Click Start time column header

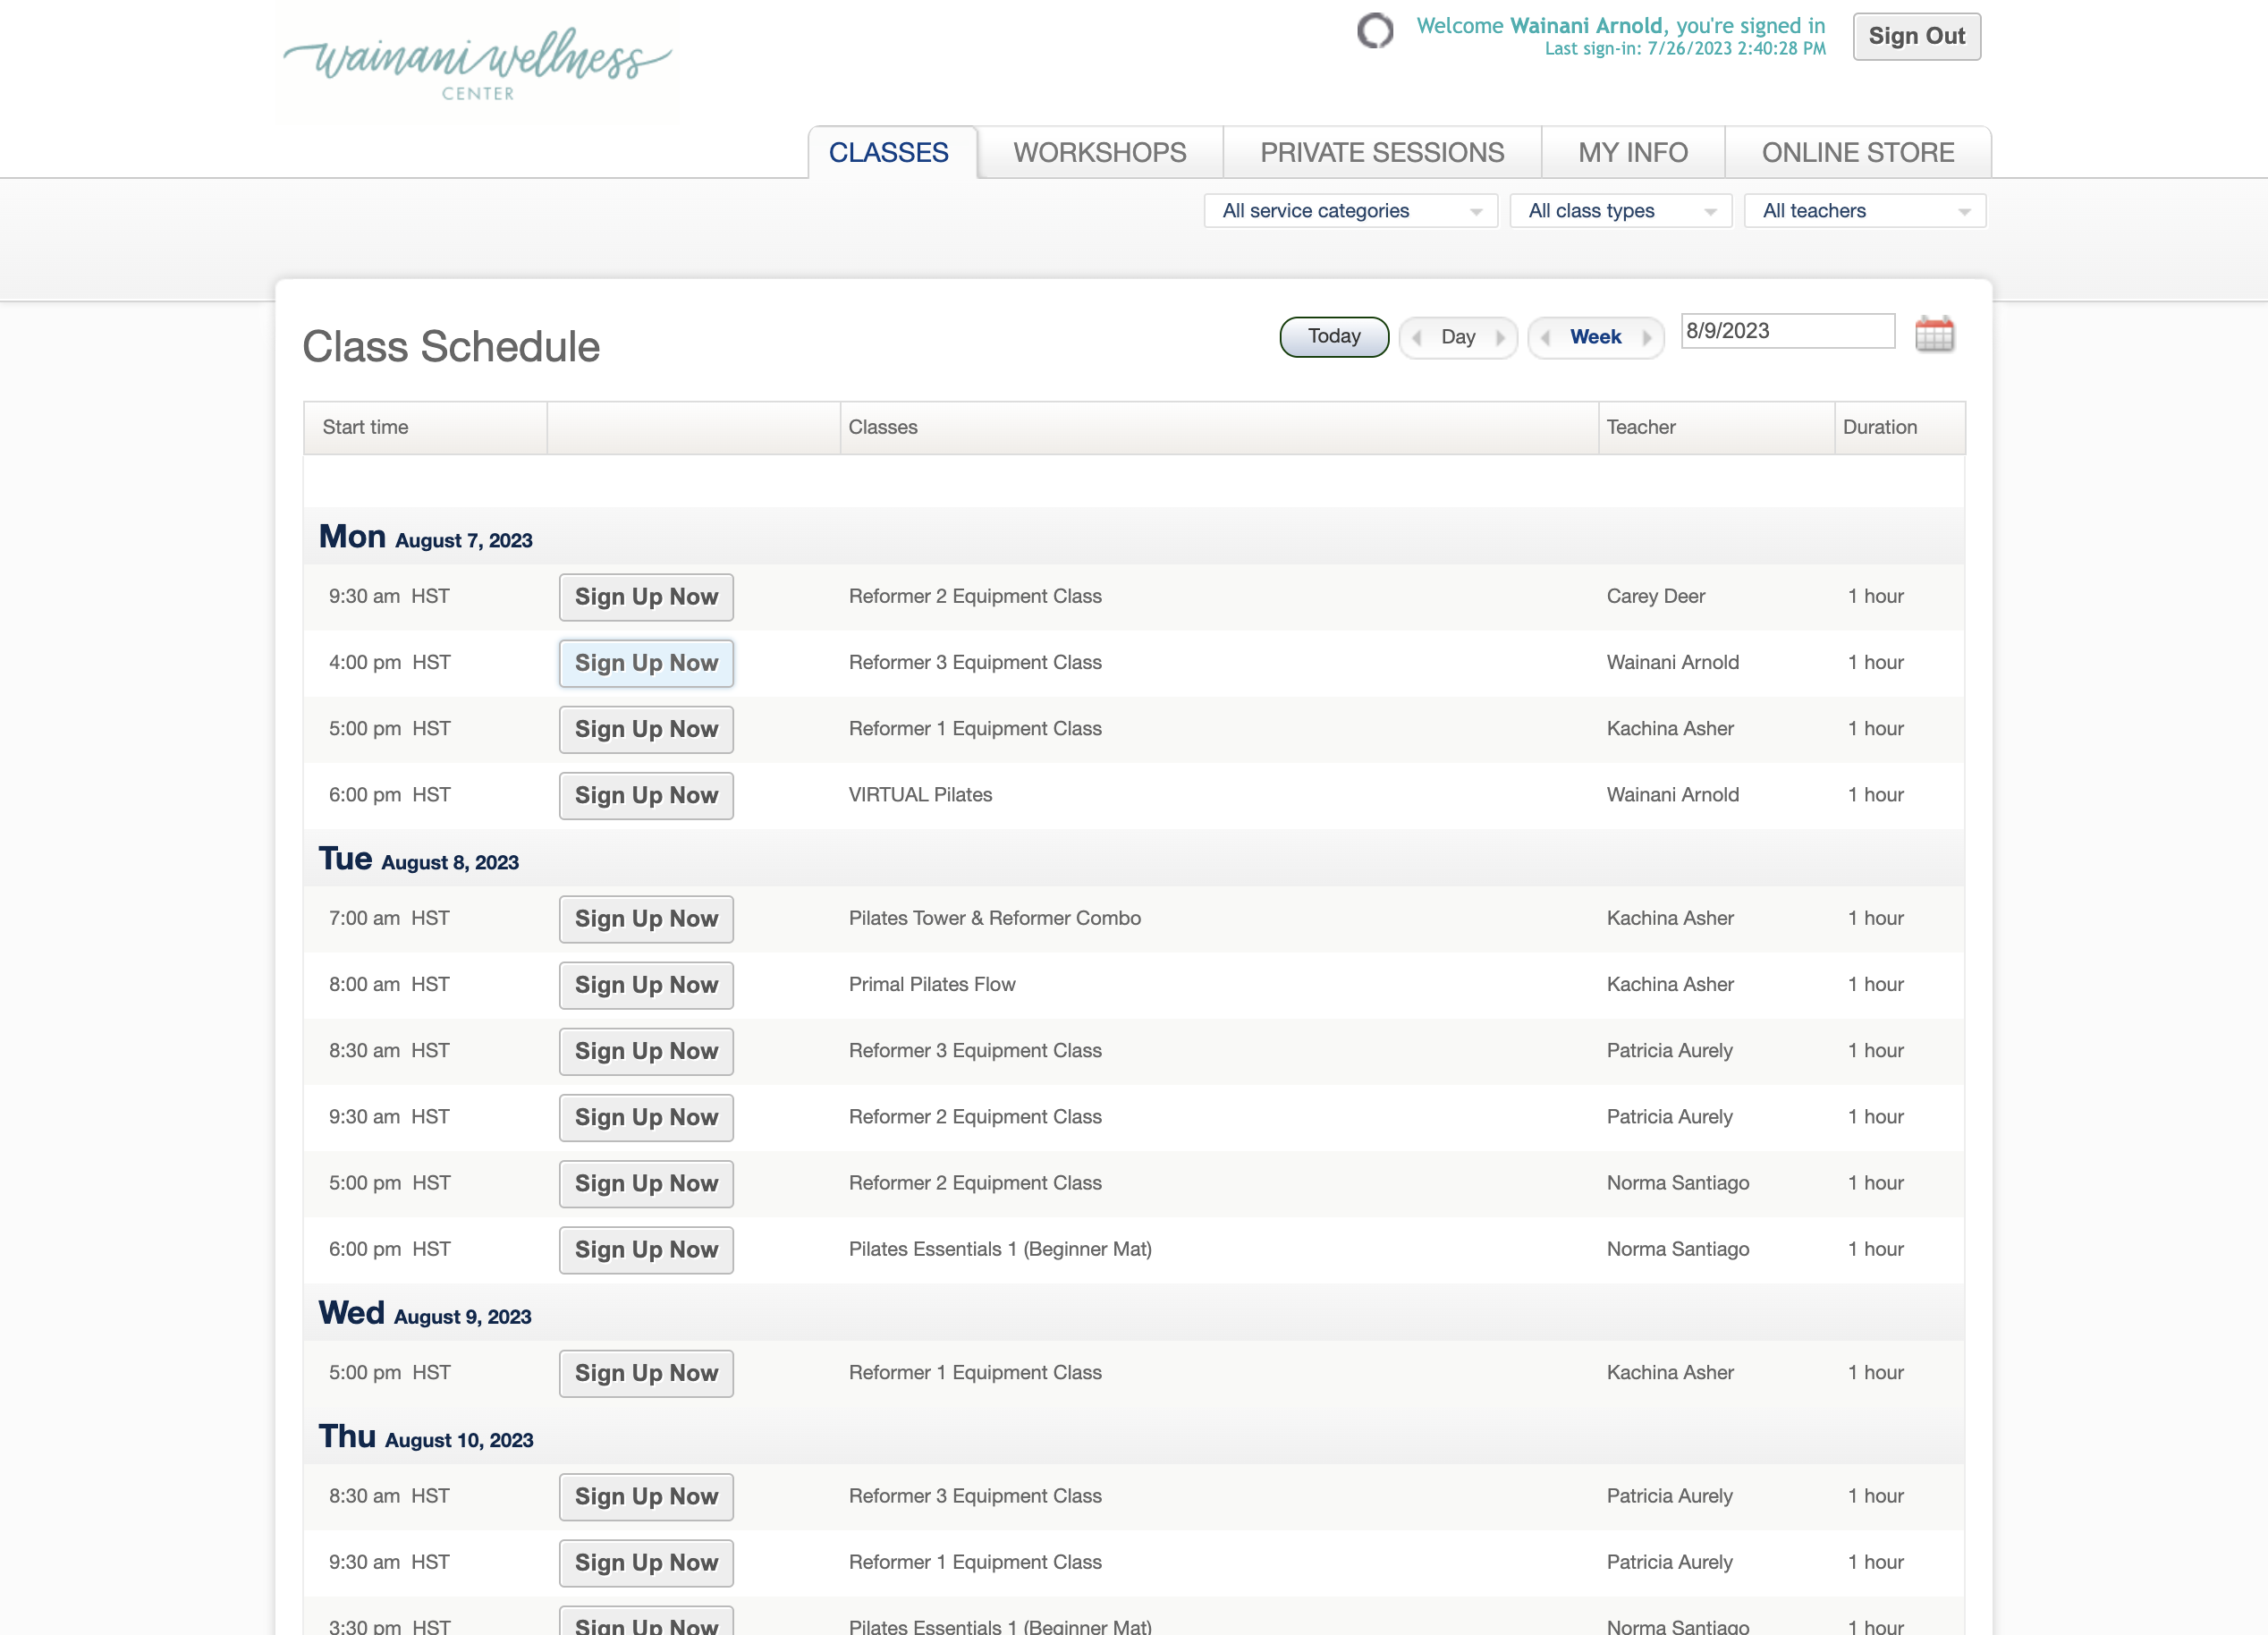click(x=426, y=428)
